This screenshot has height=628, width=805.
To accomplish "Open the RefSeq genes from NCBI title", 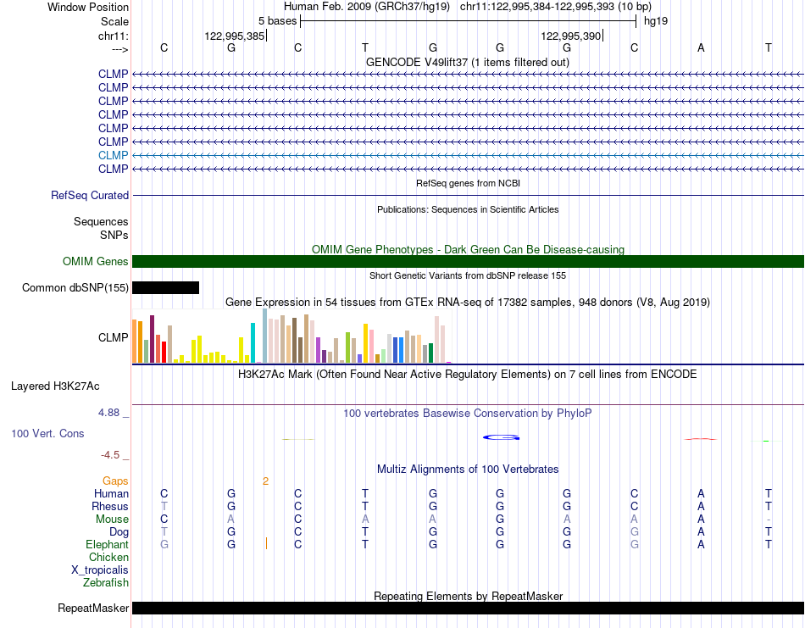I will [468, 183].
